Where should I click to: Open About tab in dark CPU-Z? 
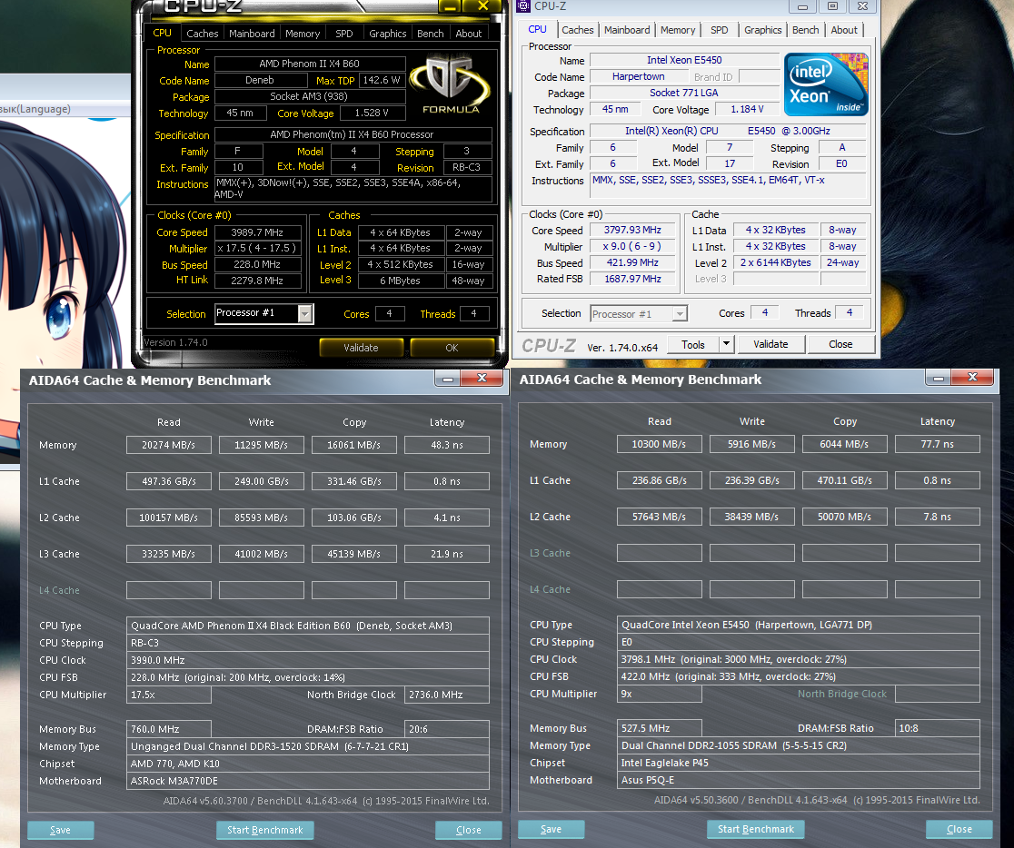(x=468, y=33)
